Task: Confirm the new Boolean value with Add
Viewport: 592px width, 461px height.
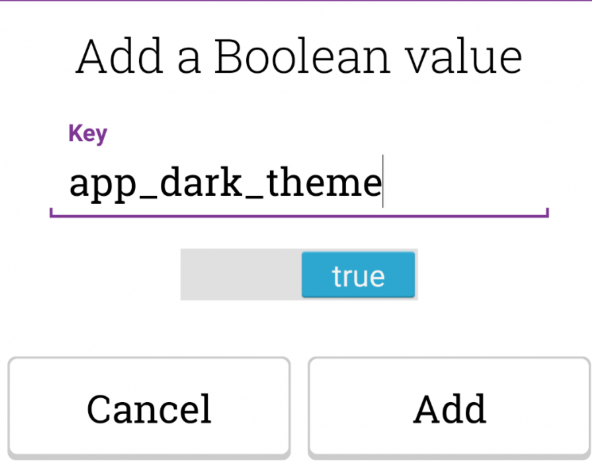Action: 449,408
